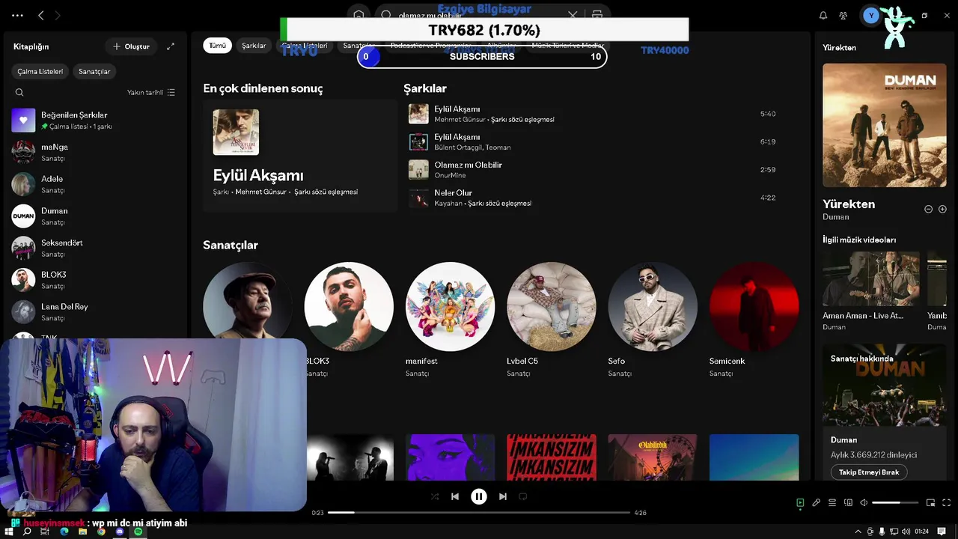
Task: Seek on the song progress bar
Action: (479, 513)
